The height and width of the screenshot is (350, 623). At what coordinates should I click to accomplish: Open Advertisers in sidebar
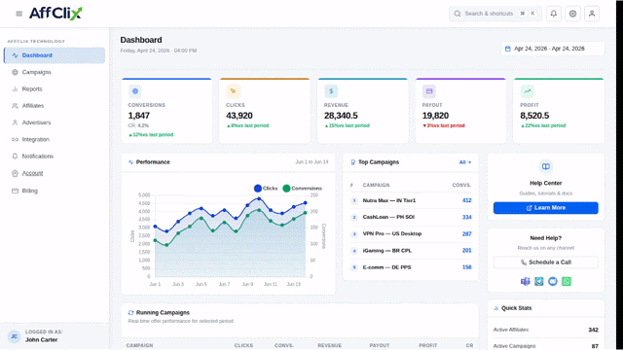pyautogui.click(x=55, y=122)
